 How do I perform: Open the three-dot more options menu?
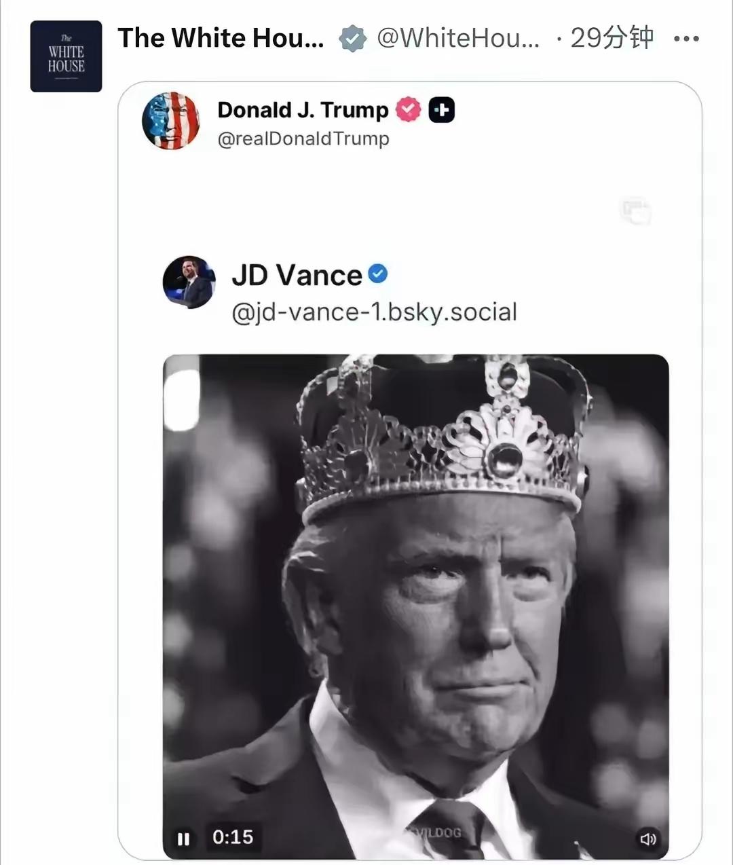(686, 39)
